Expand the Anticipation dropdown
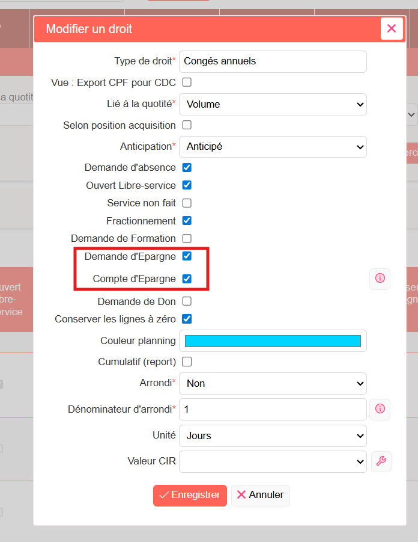The image size is (418, 542). click(273, 147)
